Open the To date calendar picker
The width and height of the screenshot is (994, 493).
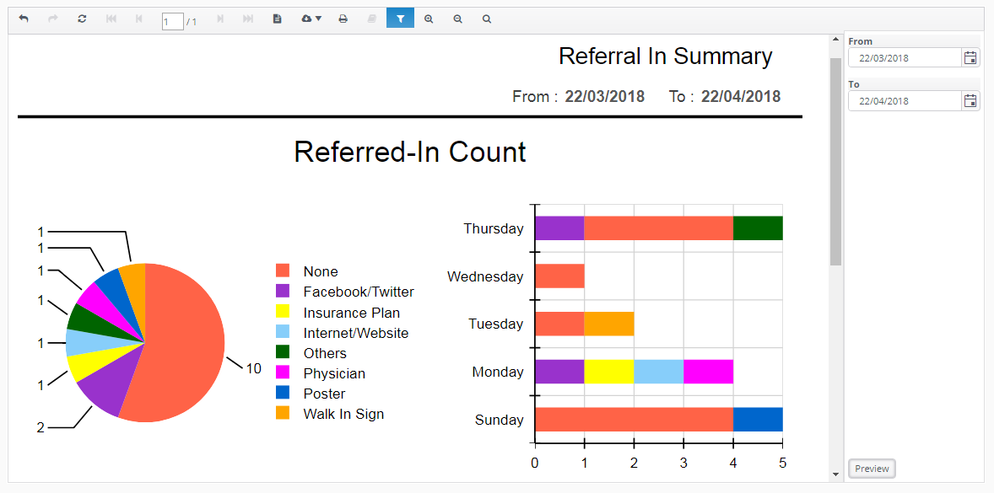[970, 101]
